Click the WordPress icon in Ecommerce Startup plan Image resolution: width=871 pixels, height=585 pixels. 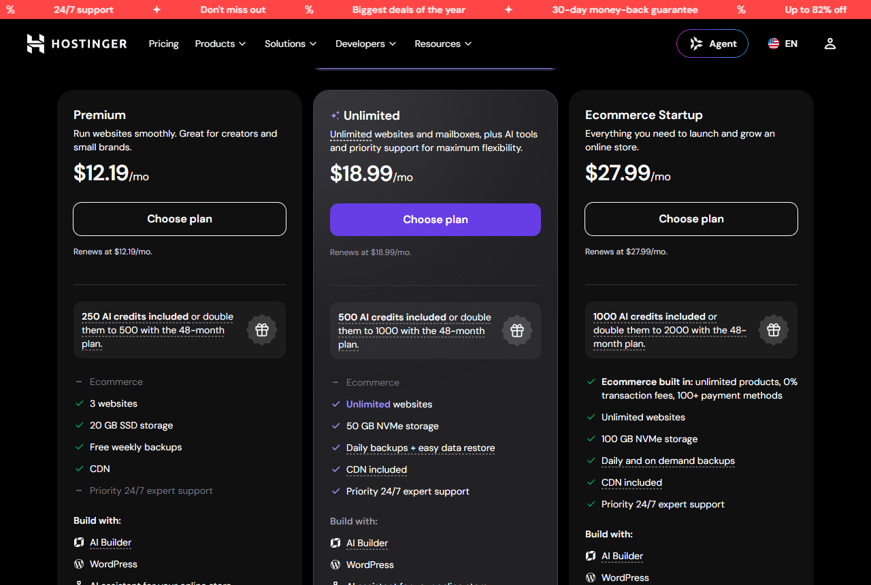tap(591, 578)
